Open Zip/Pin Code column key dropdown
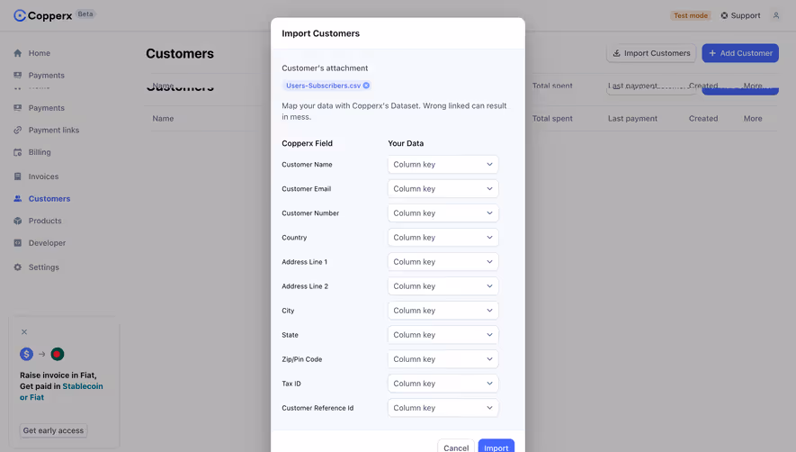796x452 pixels. pyautogui.click(x=443, y=359)
